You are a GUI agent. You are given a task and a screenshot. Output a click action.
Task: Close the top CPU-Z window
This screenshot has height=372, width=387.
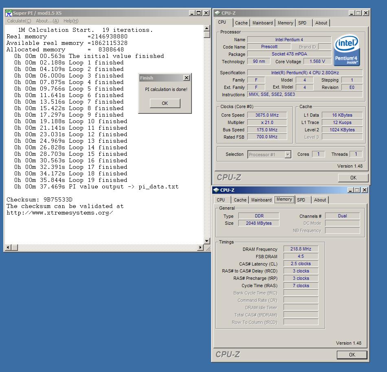coord(366,13)
